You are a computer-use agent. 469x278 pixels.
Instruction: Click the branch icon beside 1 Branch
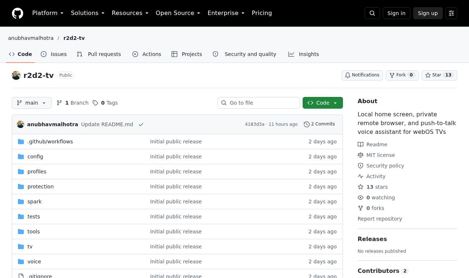tap(59, 103)
